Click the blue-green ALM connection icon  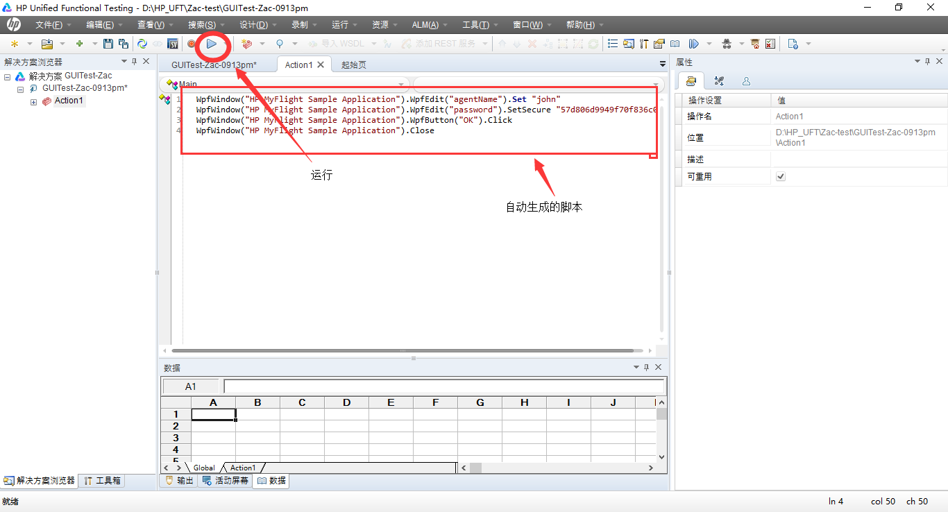pos(142,44)
